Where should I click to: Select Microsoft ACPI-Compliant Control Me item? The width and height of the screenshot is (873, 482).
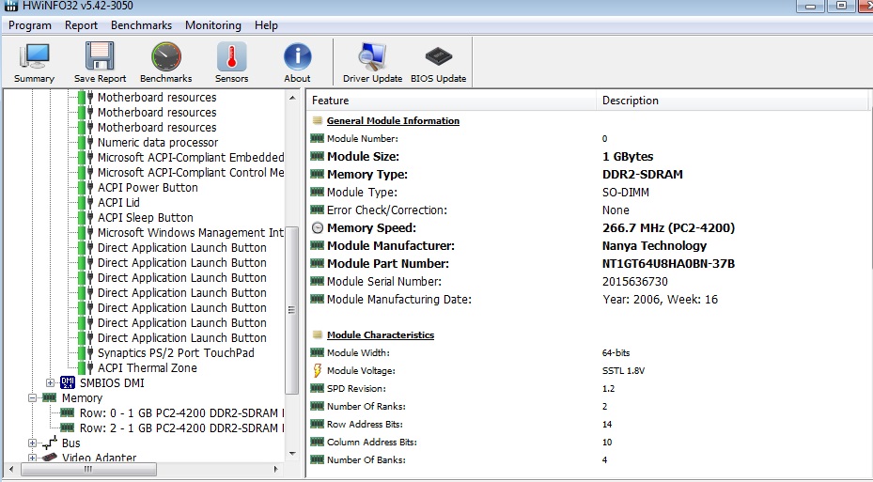point(191,173)
